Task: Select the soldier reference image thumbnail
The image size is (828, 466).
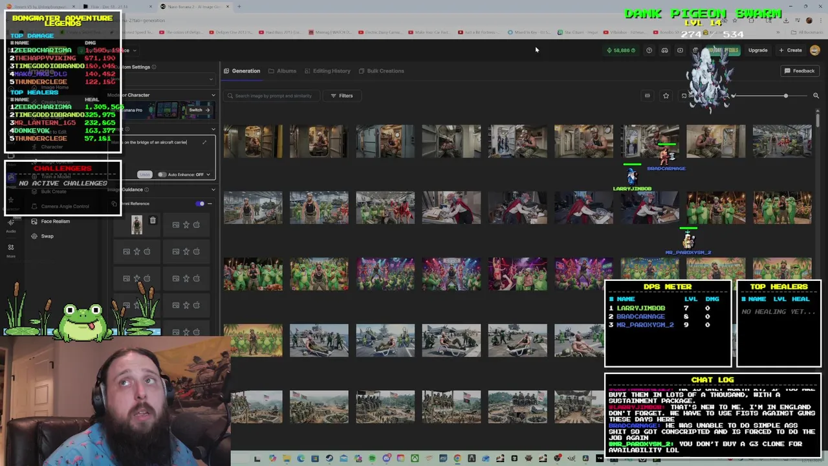Action: pos(136,225)
